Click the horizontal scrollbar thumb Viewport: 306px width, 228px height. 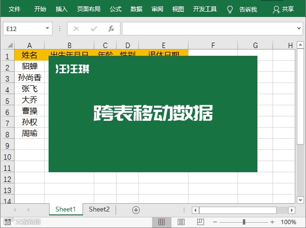238,210
